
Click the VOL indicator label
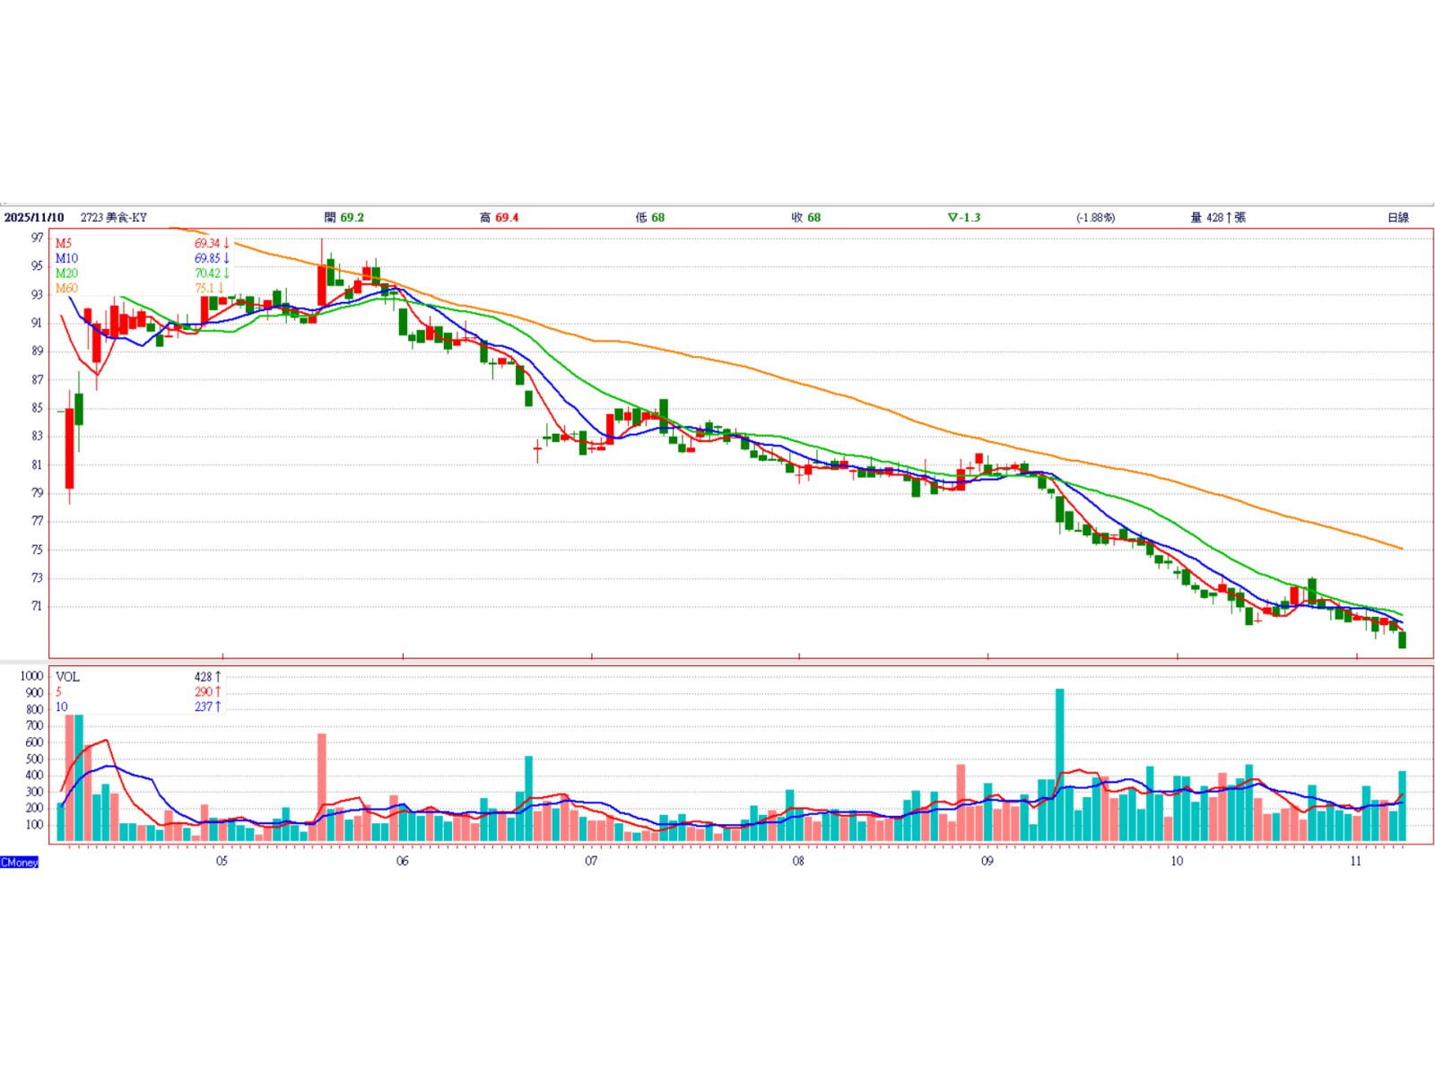[x=67, y=677]
